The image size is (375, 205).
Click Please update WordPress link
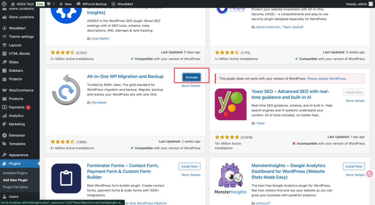point(326,79)
